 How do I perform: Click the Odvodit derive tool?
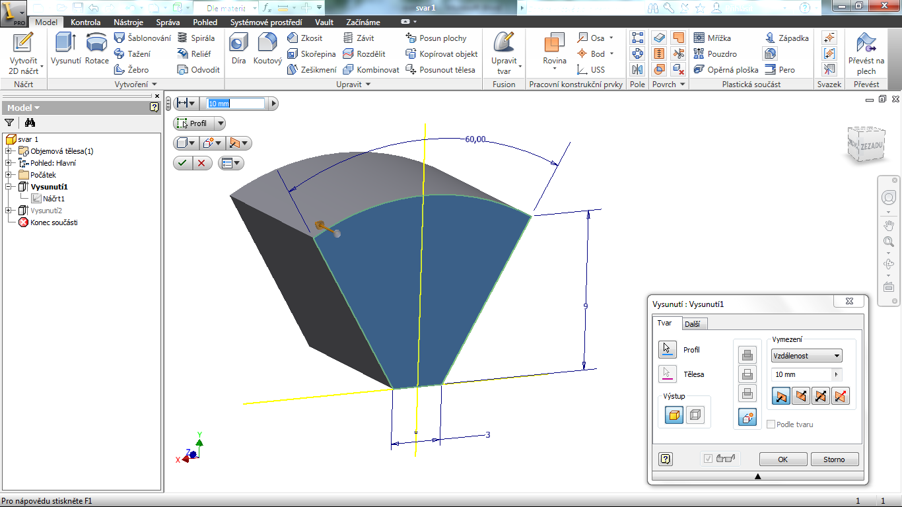[x=199, y=70]
